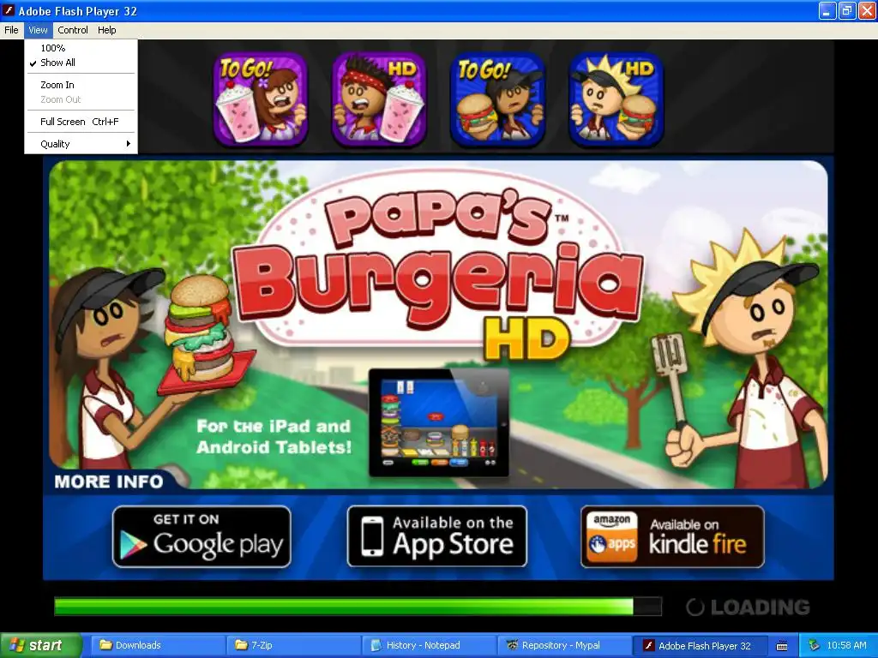Open the Control menu
The height and width of the screenshot is (658, 878).
pyautogui.click(x=73, y=30)
